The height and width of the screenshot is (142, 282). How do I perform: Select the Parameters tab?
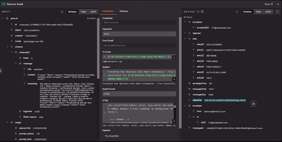(x=108, y=11)
